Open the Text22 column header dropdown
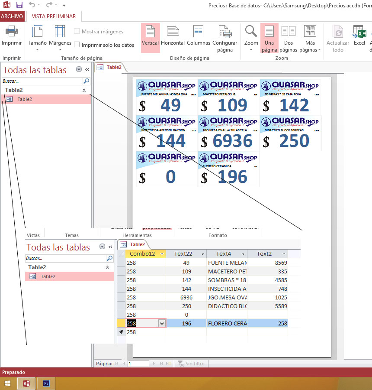The width and height of the screenshot is (372, 390). [202, 254]
